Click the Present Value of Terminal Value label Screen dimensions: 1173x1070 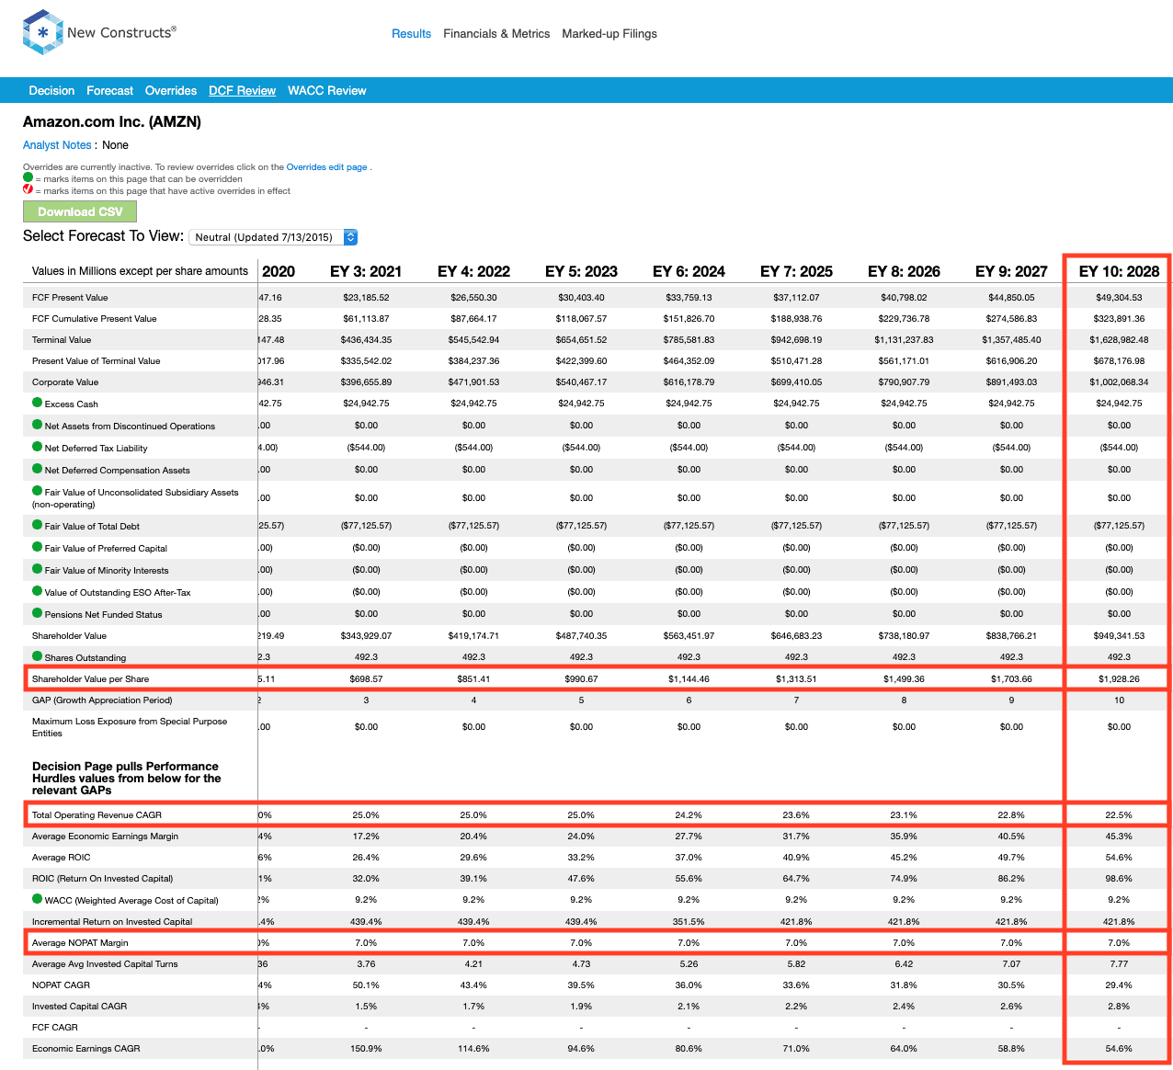pos(97,361)
